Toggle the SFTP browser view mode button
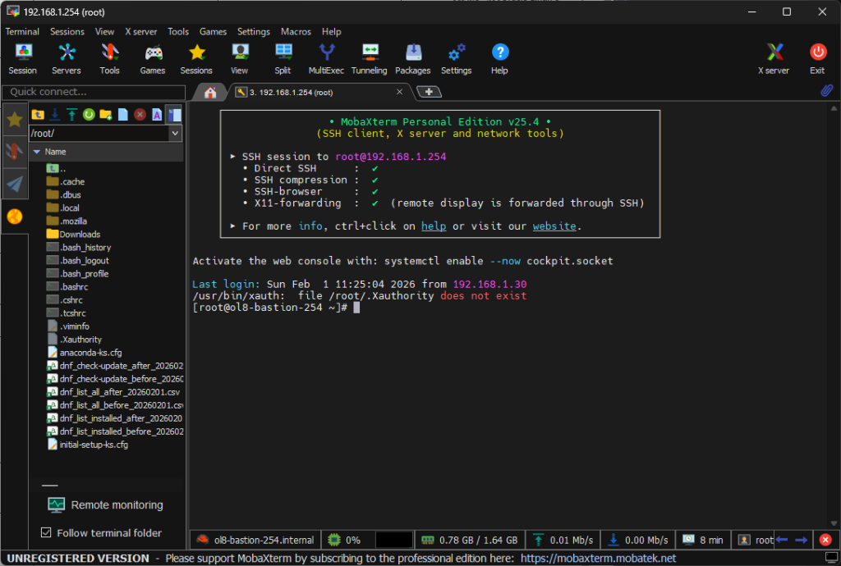The height and width of the screenshot is (566, 841). (173, 115)
